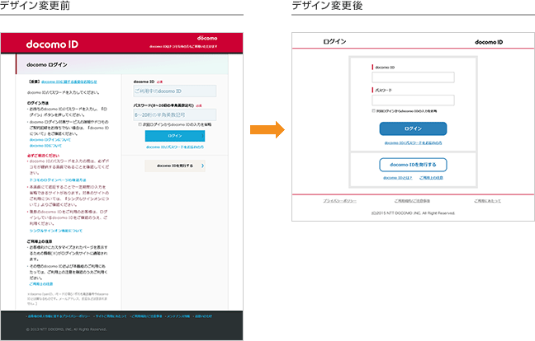Click the docomo ID field in new design
This screenshot has width=535, height=341.
(413, 78)
